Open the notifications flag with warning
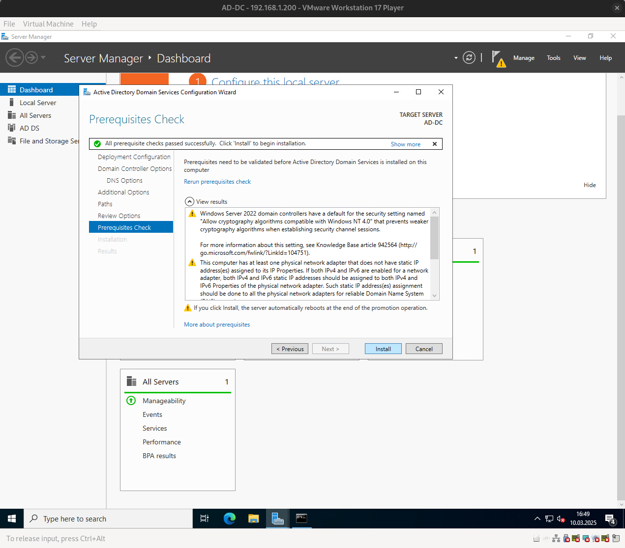 pos(498,58)
